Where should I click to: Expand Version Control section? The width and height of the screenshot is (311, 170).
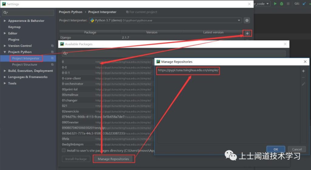pyautogui.click(x=5, y=46)
